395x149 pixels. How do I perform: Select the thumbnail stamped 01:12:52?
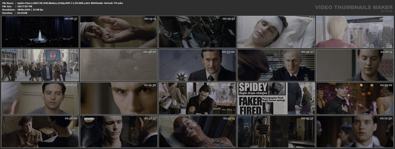click(40, 98)
